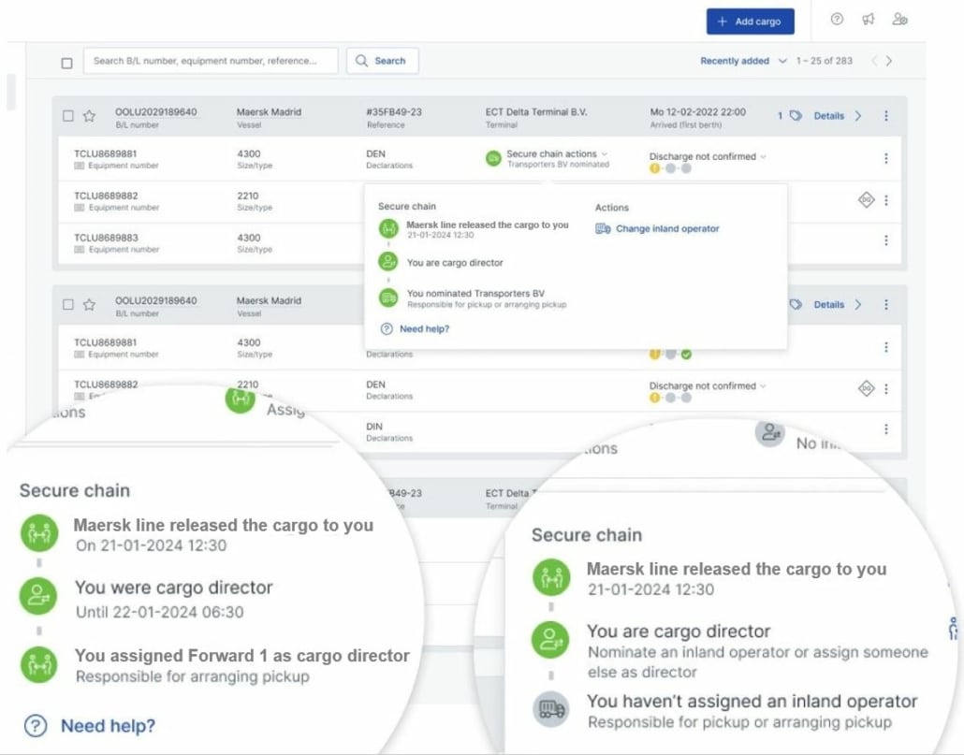Expand Discharge not confirmed status for TCLU8689881
This screenshot has height=755, width=964.
click(707, 156)
